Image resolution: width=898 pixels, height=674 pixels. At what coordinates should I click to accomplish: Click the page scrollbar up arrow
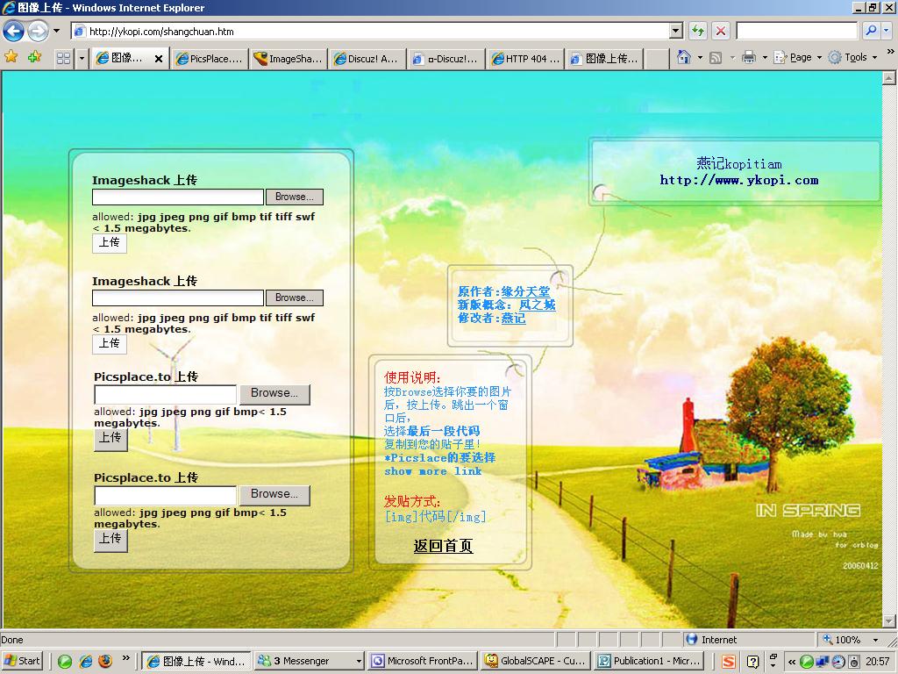coord(889,78)
